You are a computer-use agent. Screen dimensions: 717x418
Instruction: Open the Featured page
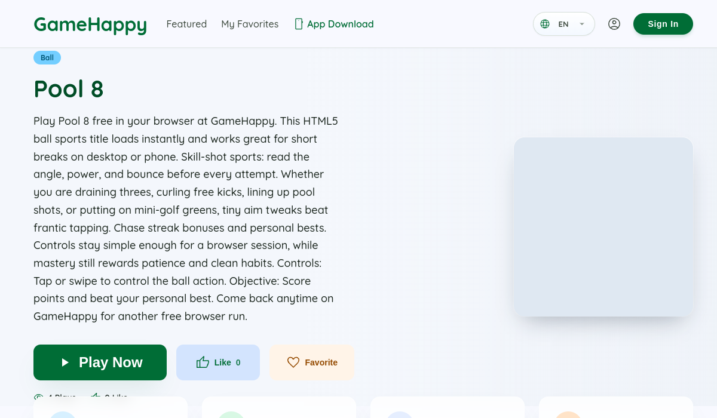[x=186, y=24]
